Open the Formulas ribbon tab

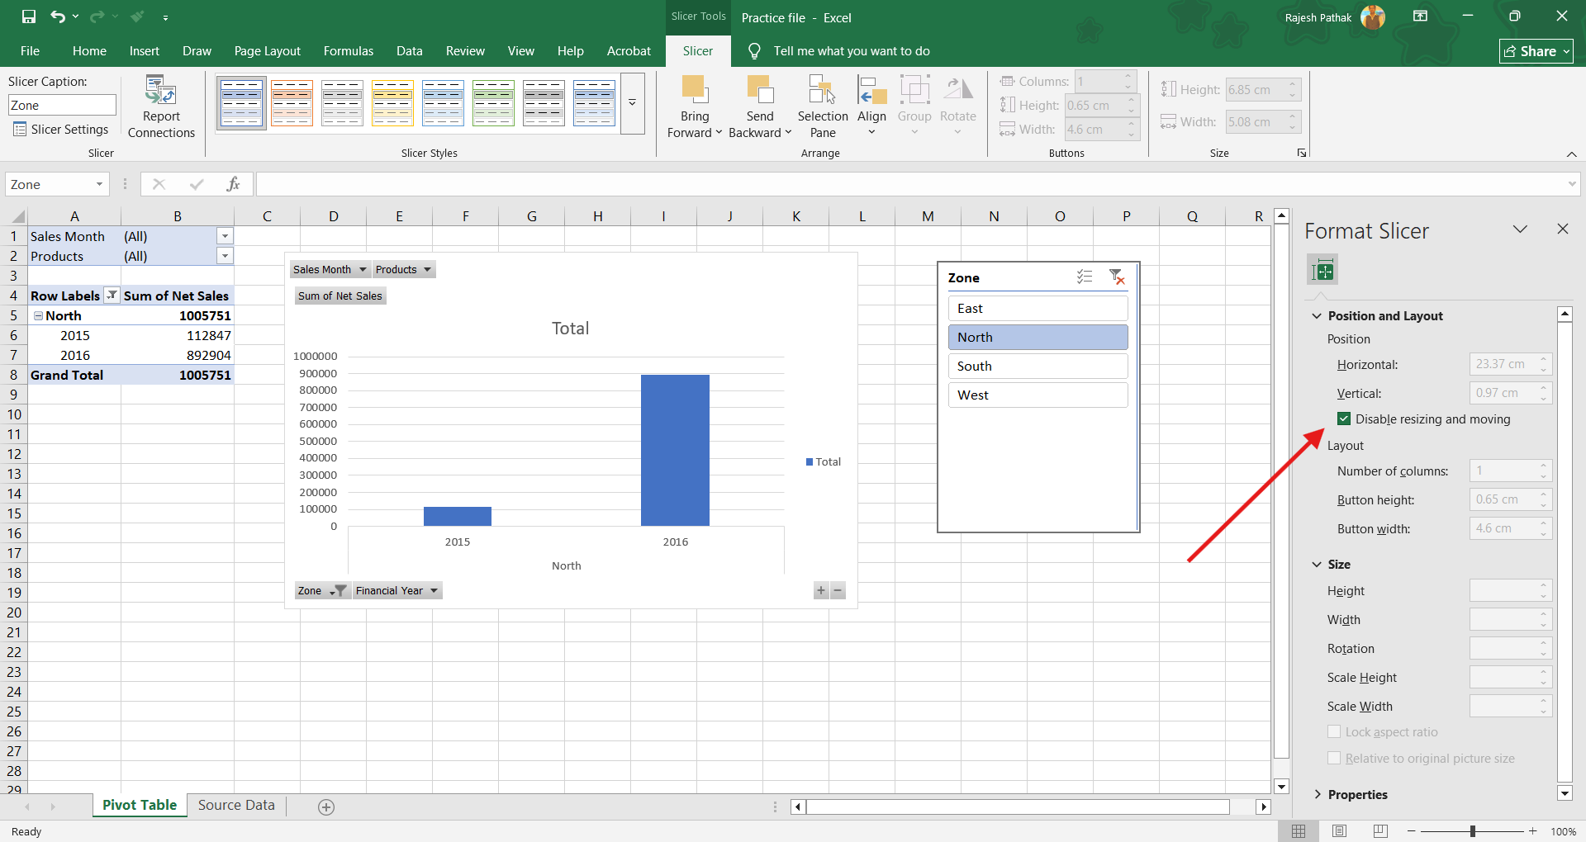348,51
